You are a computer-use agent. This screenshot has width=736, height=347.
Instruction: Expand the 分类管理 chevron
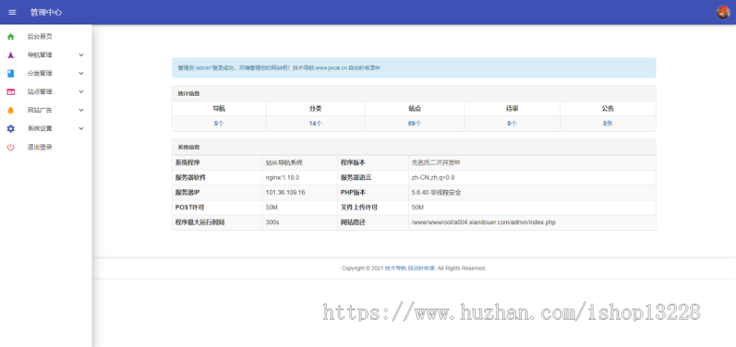(81, 74)
